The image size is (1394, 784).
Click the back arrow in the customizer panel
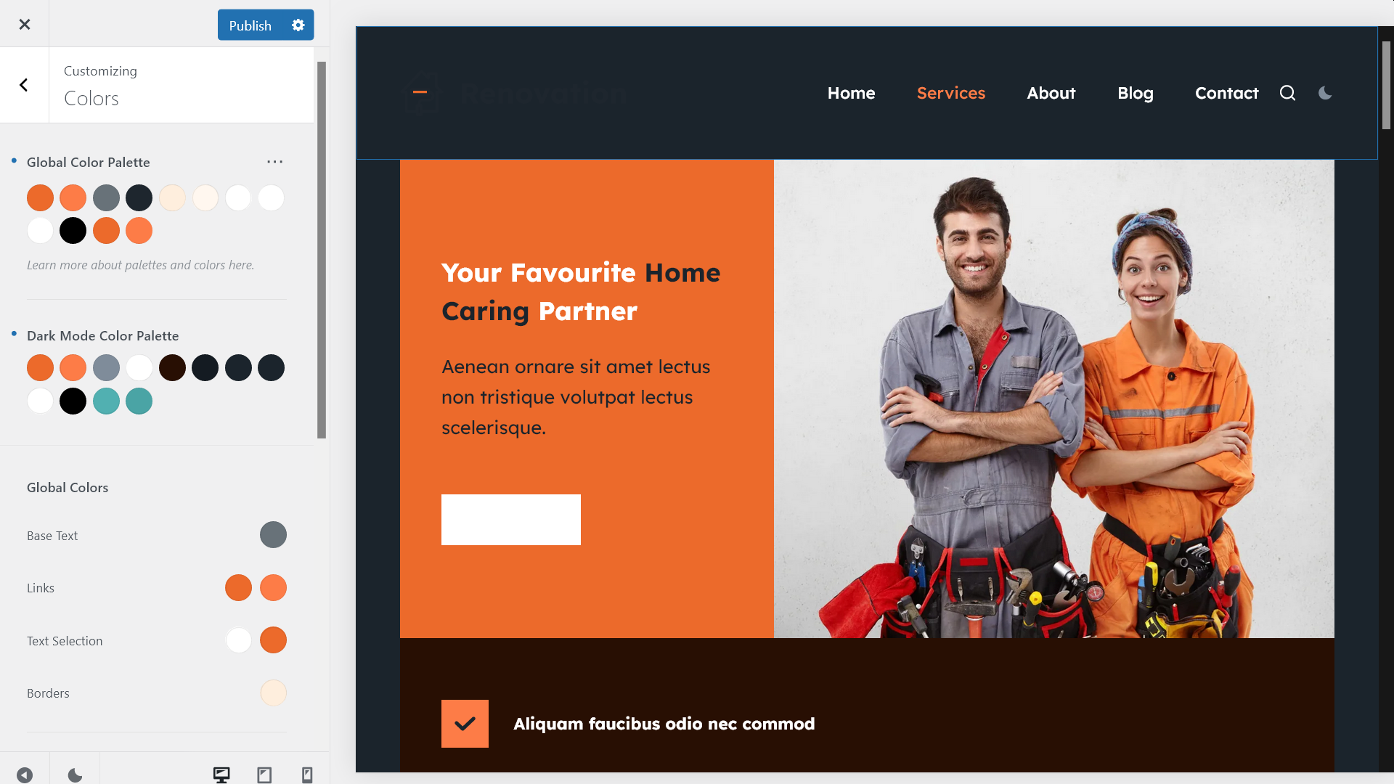pyautogui.click(x=24, y=85)
